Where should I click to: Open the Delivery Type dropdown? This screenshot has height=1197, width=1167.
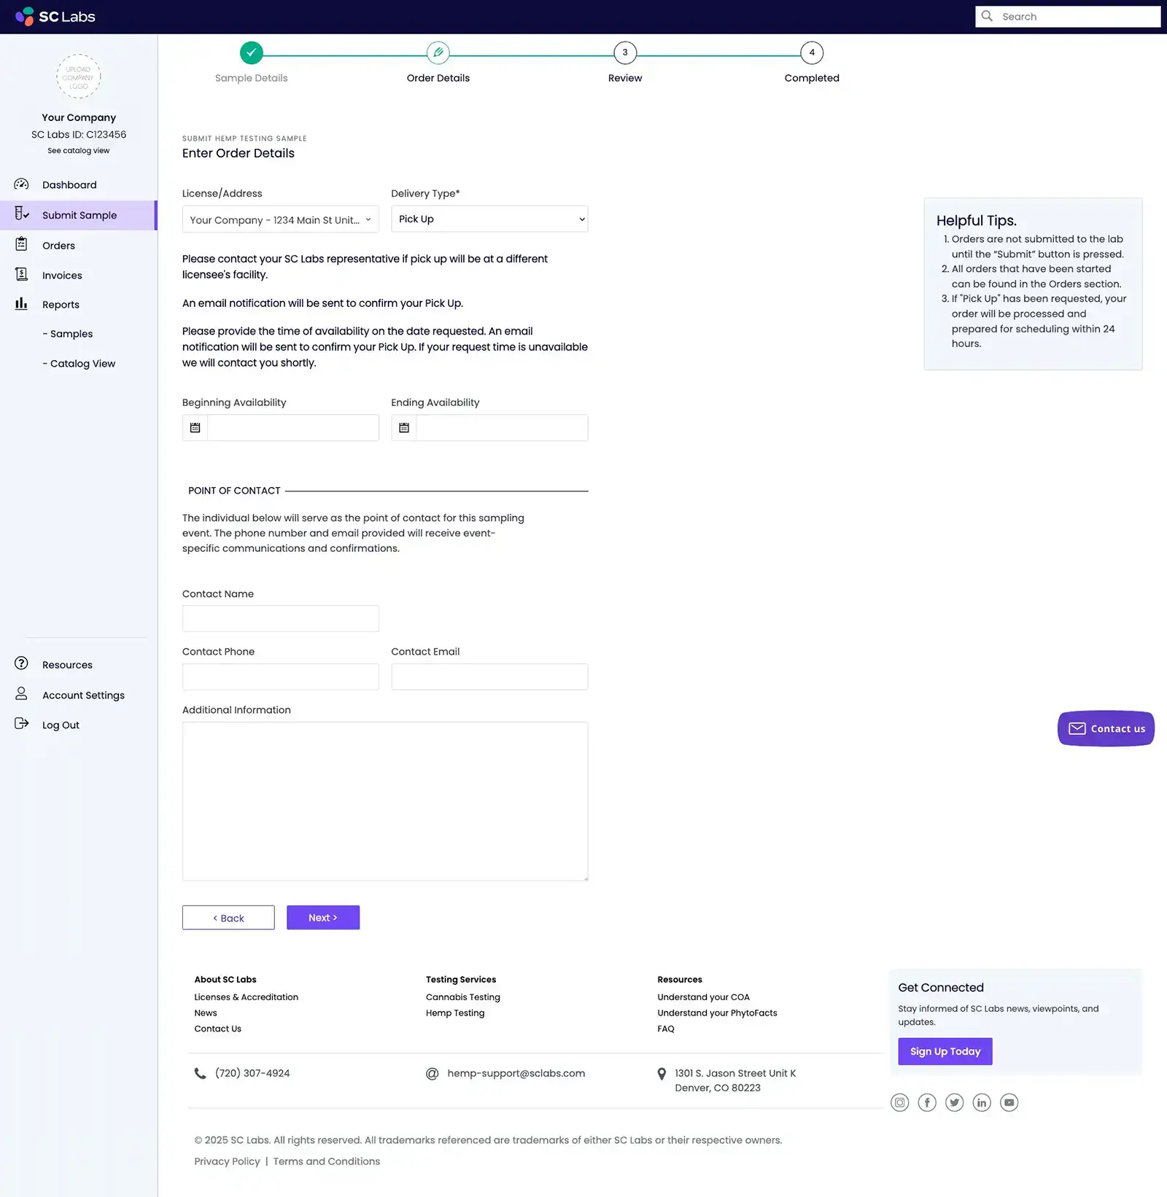pos(489,219)
